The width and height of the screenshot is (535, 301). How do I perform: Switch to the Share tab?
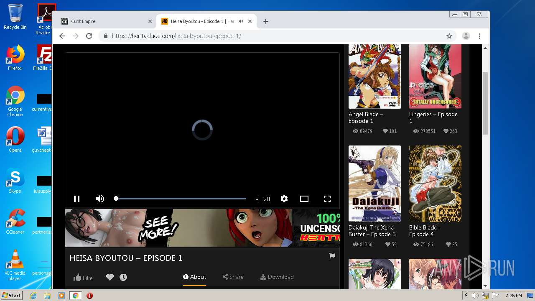[233, 277]
